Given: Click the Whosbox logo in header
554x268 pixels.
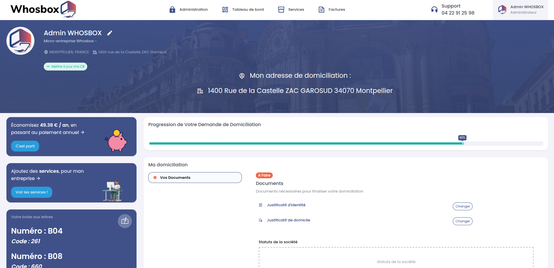Looking at the screenshot, I should point(43,9).
